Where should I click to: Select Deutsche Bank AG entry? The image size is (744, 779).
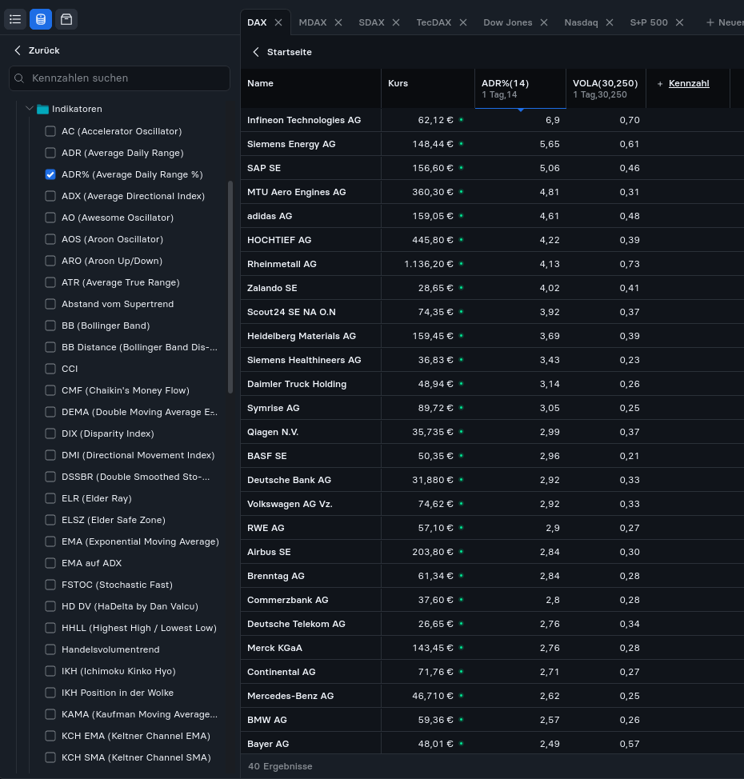point(492,480)
